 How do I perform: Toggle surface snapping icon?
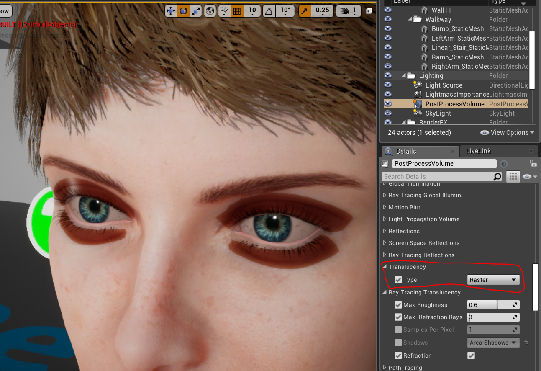(224, 11)
